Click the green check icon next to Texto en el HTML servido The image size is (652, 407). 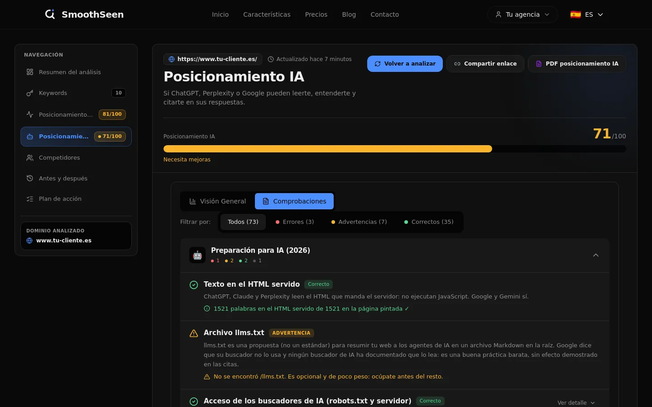[194, 285]
